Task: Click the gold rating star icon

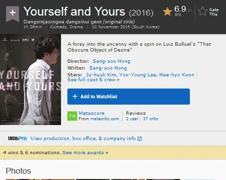Action: (167, 12)
